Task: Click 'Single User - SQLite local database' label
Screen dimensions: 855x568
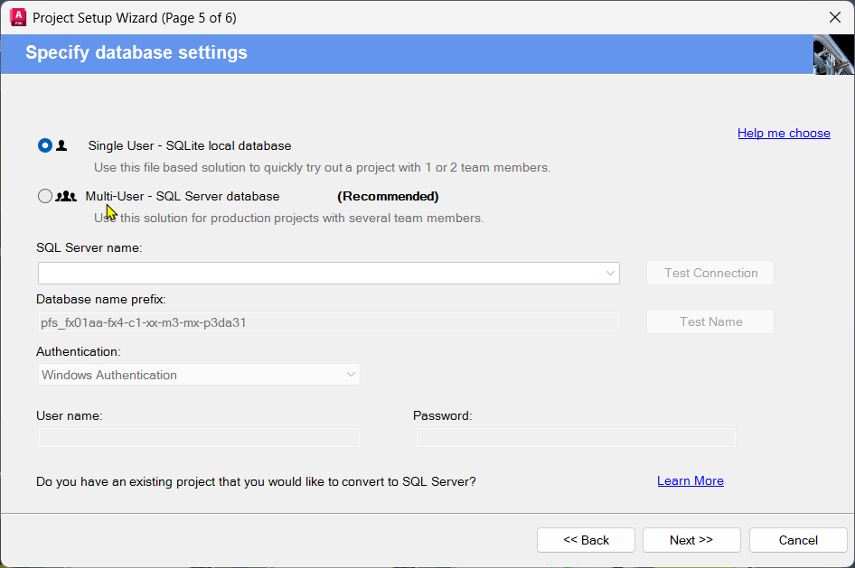Action: tap(190, 145)
